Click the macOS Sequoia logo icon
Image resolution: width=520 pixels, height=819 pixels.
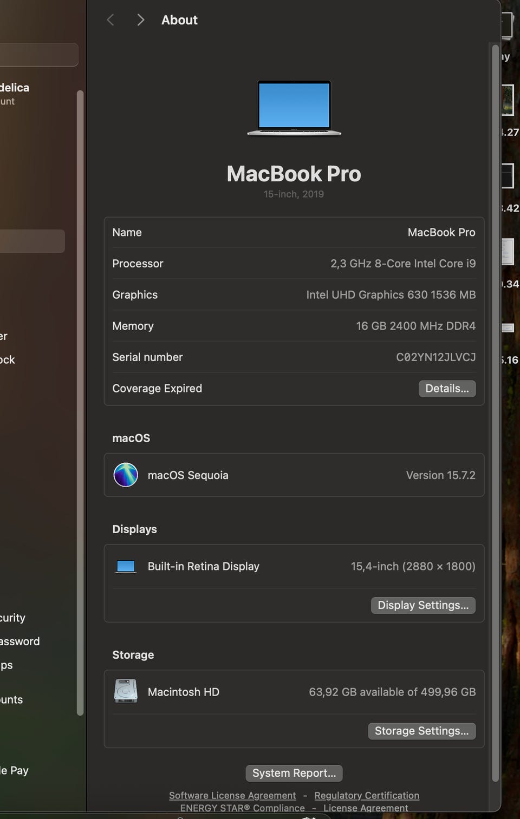126,475
